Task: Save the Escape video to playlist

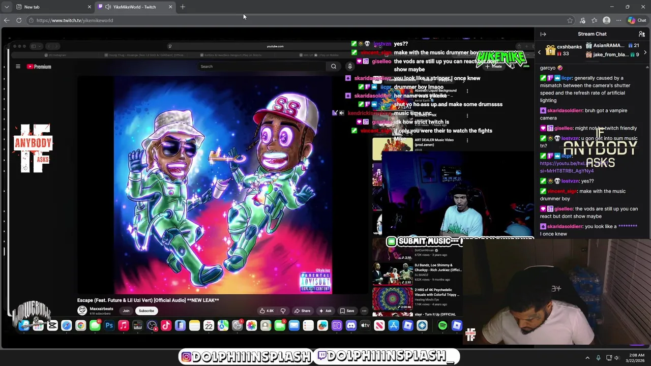Action: [x=347, y=311]
